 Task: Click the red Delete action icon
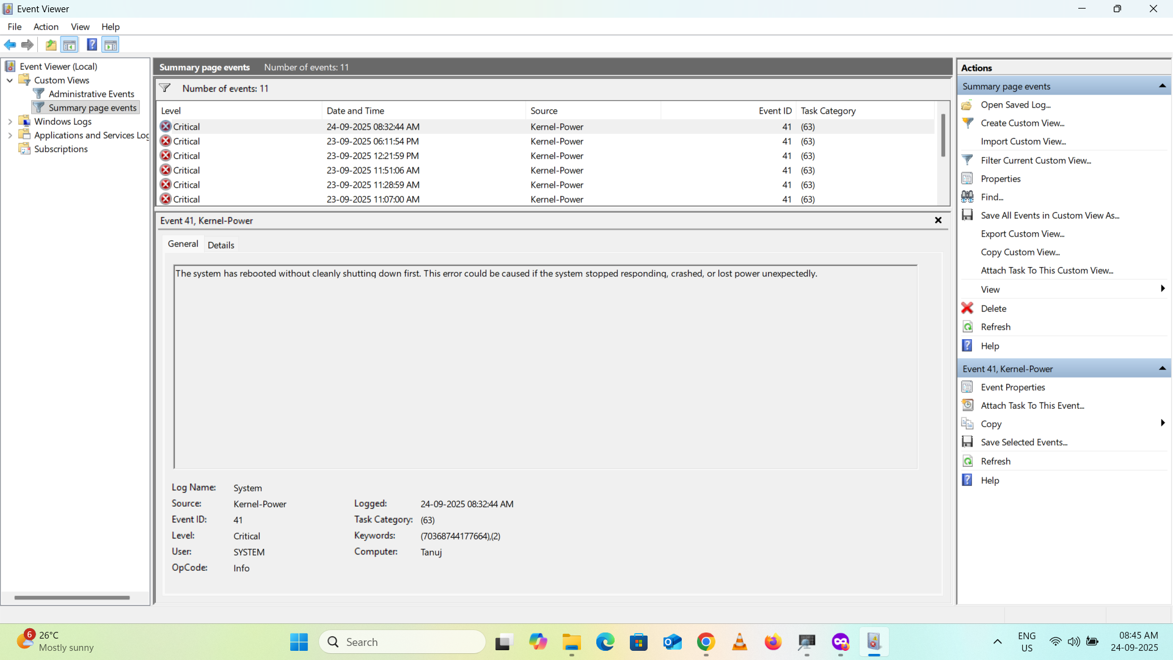point(967,308)
